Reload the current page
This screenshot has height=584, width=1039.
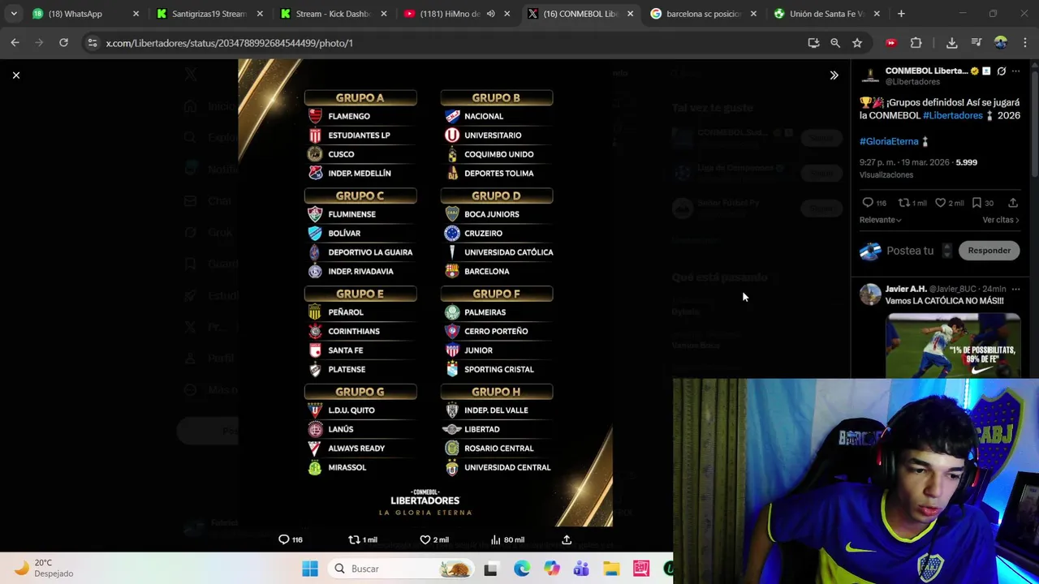[63, 43]
